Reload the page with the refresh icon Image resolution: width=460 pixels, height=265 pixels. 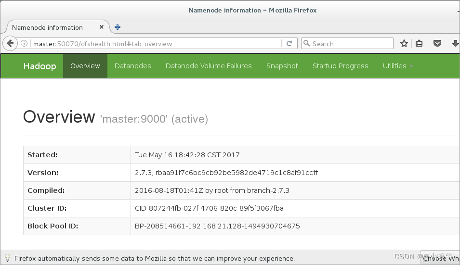289,44
